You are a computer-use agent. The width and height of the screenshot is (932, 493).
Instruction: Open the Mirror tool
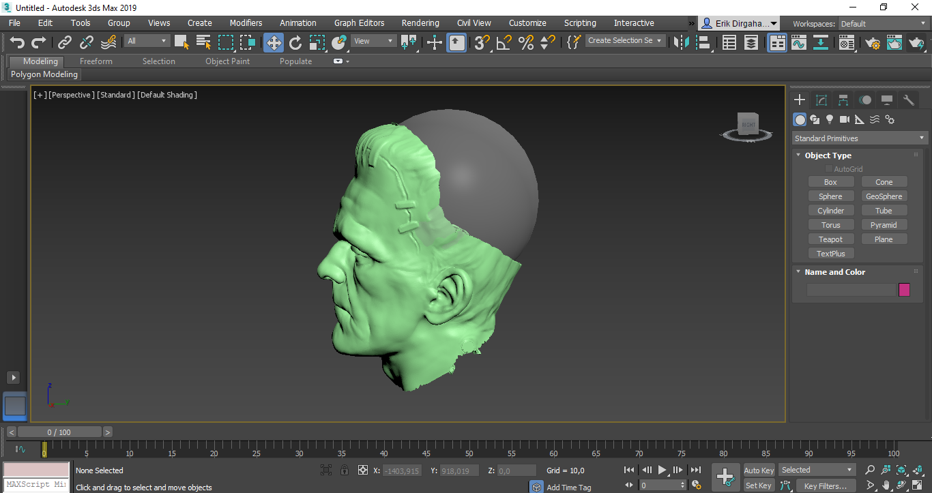point(680,42)
